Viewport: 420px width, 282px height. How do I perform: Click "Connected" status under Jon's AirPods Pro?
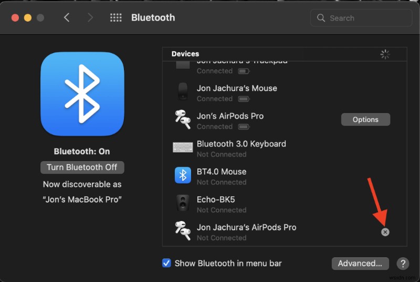(215, 127)
